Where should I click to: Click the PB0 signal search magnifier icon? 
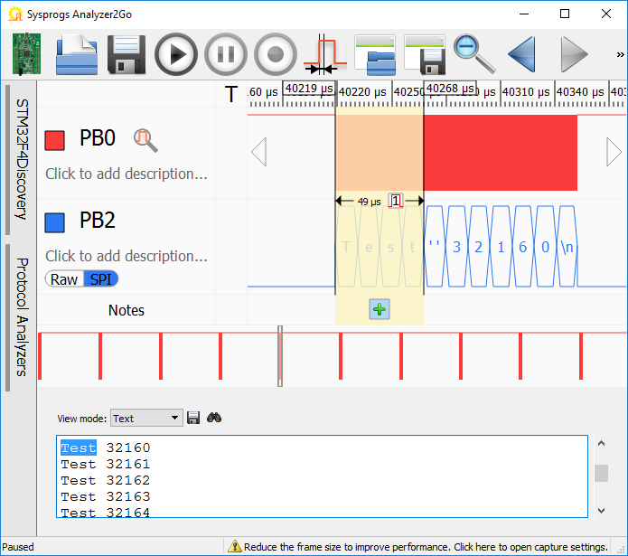point(145,140)
